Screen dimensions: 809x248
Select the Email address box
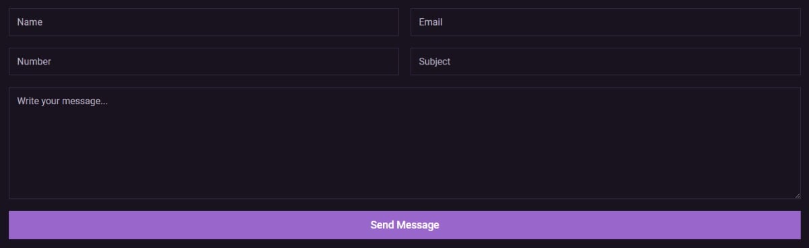point(605,22)
